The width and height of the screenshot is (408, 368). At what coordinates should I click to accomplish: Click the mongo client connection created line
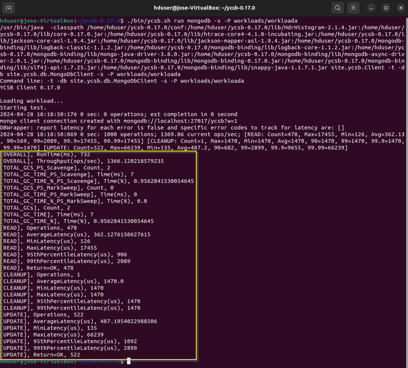click(x=119, y=121)
